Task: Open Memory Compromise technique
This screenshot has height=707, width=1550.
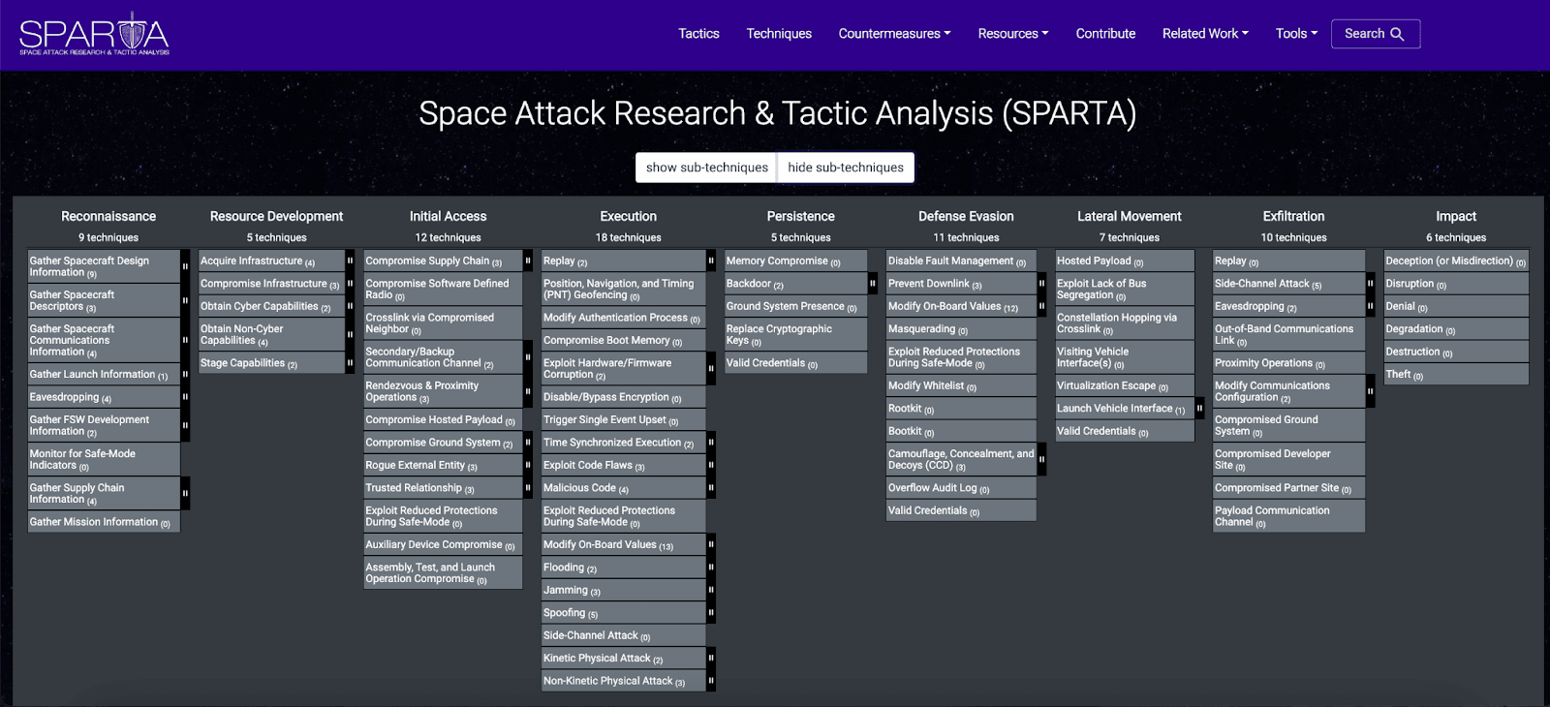Action: pos(796,261)
